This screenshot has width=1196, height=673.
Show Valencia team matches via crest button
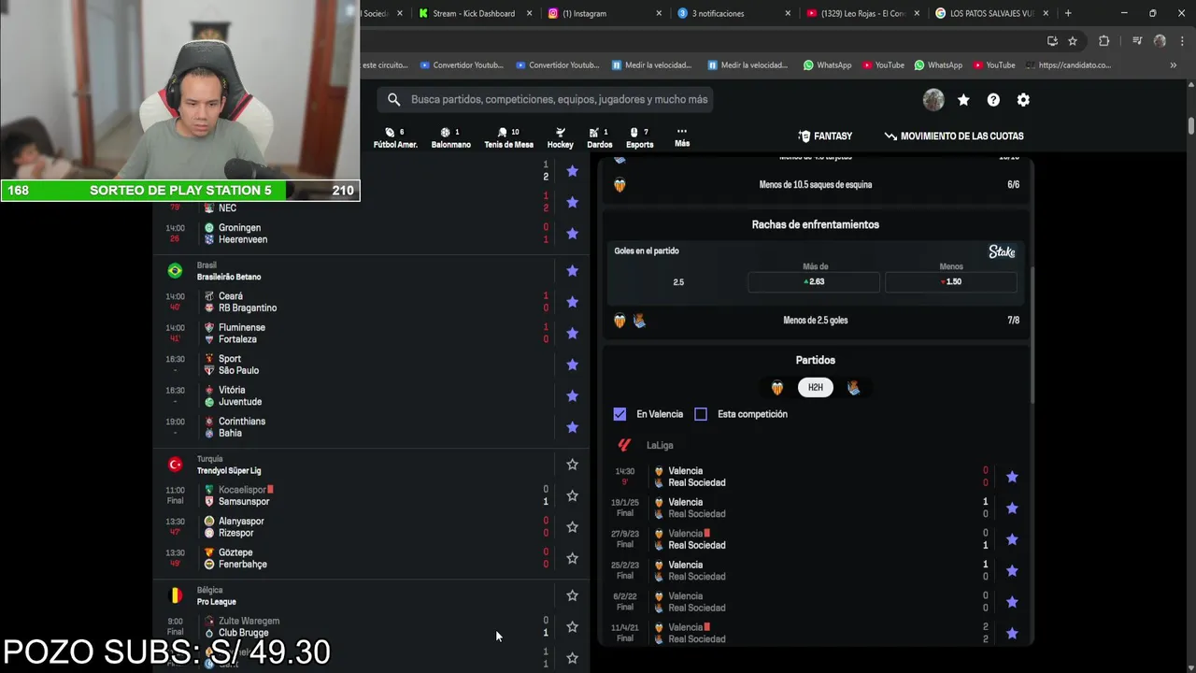coord(777,387)
